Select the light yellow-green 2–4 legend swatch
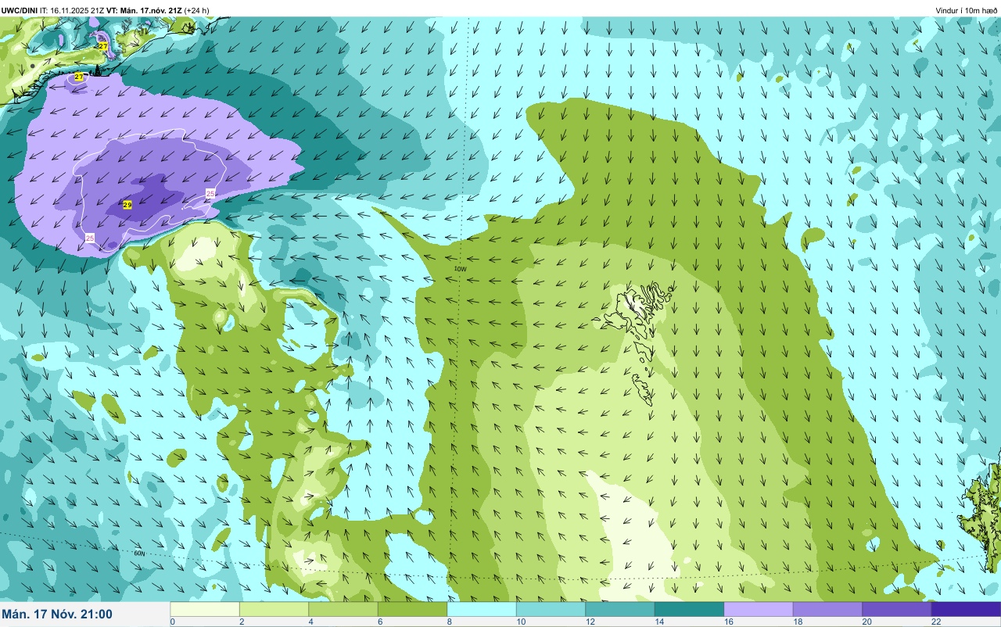Viewport: 1001px width, 627px height. click(x=274, y=609)
